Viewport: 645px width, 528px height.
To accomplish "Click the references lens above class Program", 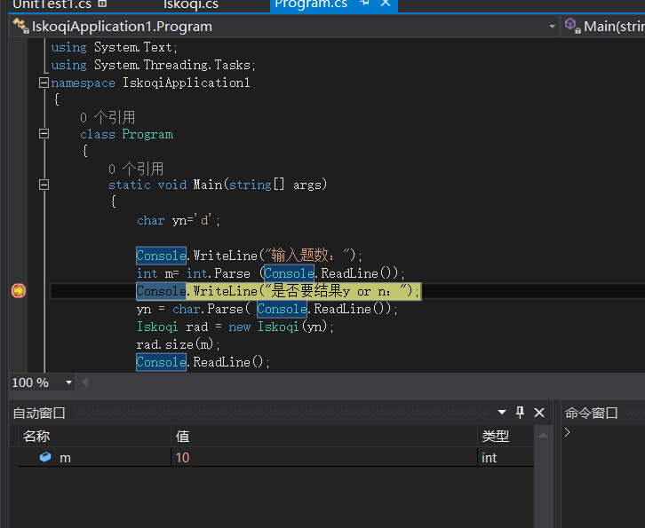I will pyautogui.click(x=107, y=118).
